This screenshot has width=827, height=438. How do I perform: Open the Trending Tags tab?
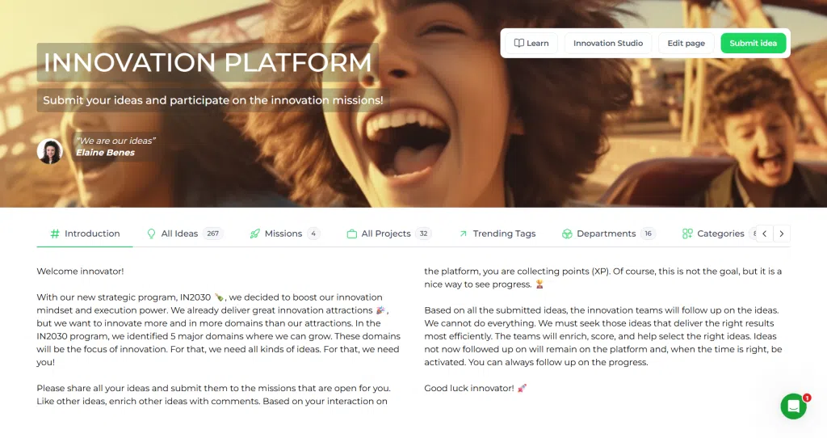tap(497, 234)
